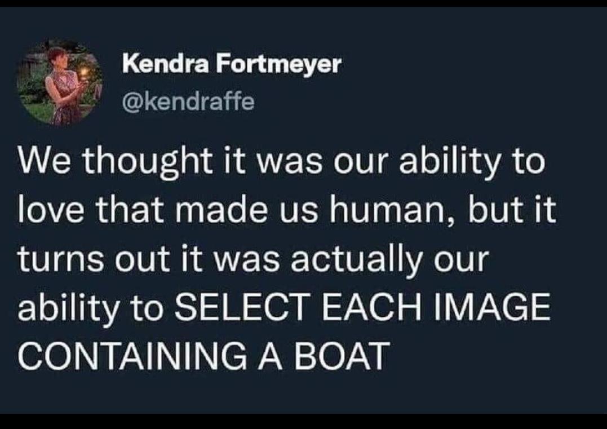Click the black bar below the tweet
The height and width of the screenshot is (429, 607).
pos(303,422)
